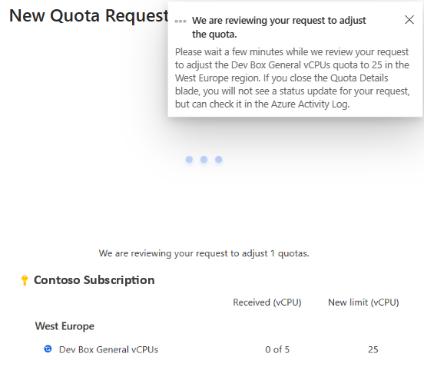Select the Dev Box General vCPUs row

(211, 349)
